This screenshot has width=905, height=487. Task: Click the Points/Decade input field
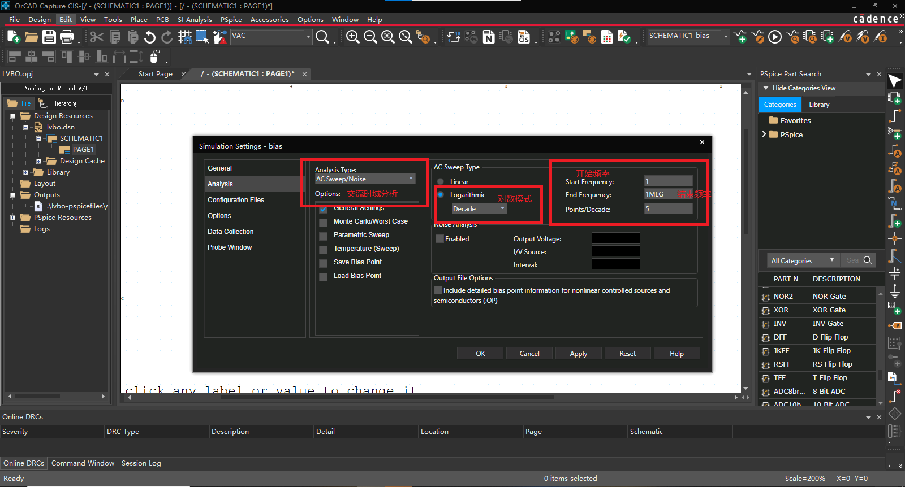(x=669, y=208)
